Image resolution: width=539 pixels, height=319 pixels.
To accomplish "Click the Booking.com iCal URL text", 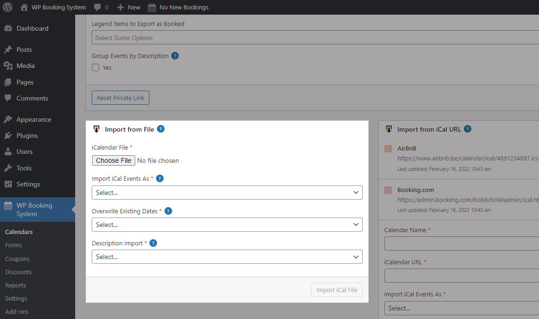I will pyautogui.click(x=468, y=200).
